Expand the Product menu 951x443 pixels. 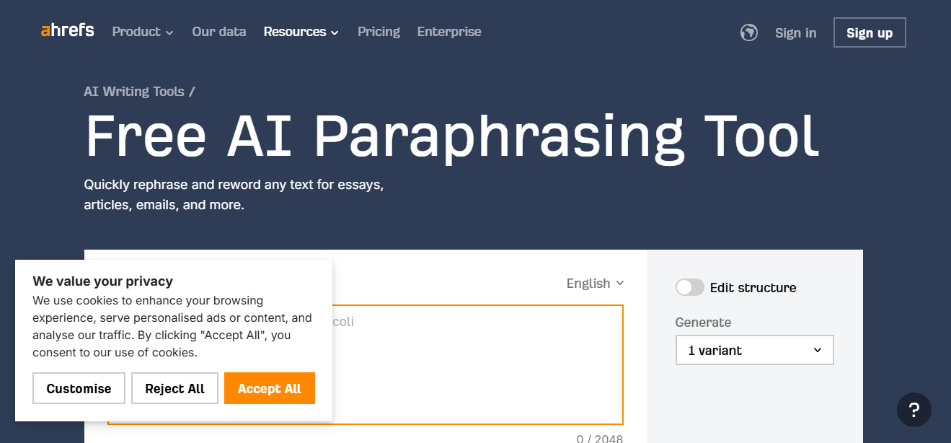(143, 32)
